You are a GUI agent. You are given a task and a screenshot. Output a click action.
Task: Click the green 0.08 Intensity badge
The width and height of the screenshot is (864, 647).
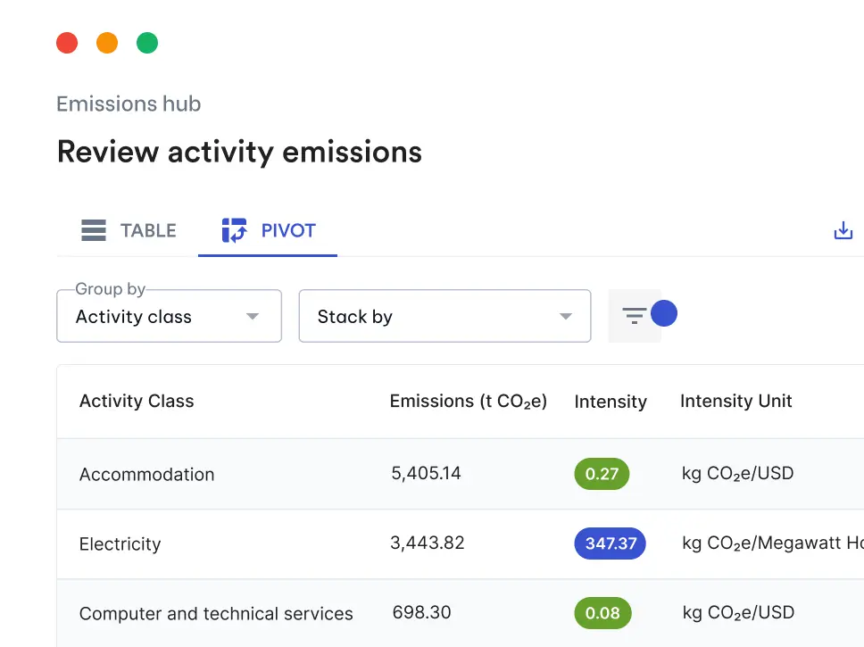(602, 613)
